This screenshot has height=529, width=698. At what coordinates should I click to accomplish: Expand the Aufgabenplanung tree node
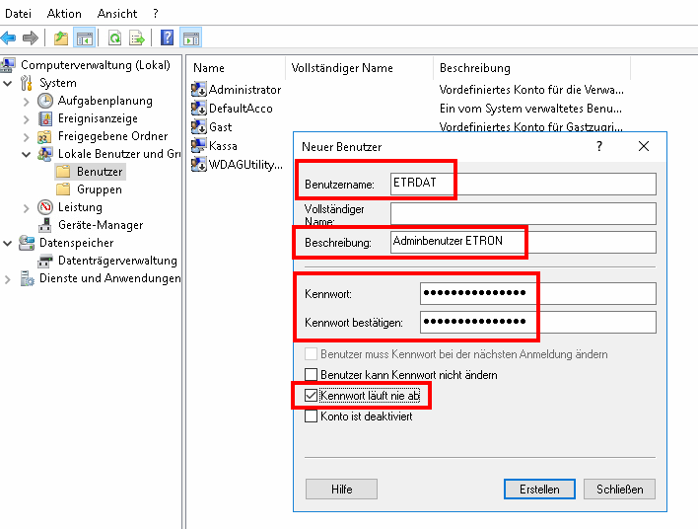coord(27,101)
